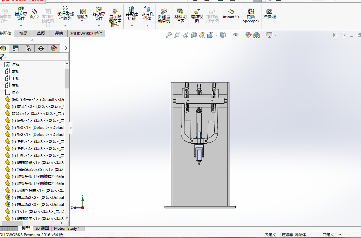Open dropdown arrow under 装配体特征

pyautogui.click(x=132, y=26)
